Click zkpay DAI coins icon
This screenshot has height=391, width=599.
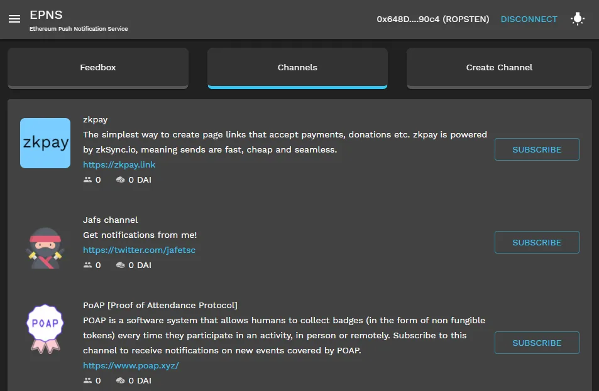tap(121, 180)
